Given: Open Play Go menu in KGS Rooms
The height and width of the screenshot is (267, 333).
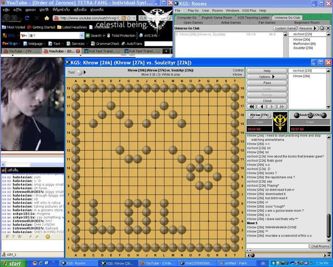Looking at the screenshot, I should pos(191,10).
